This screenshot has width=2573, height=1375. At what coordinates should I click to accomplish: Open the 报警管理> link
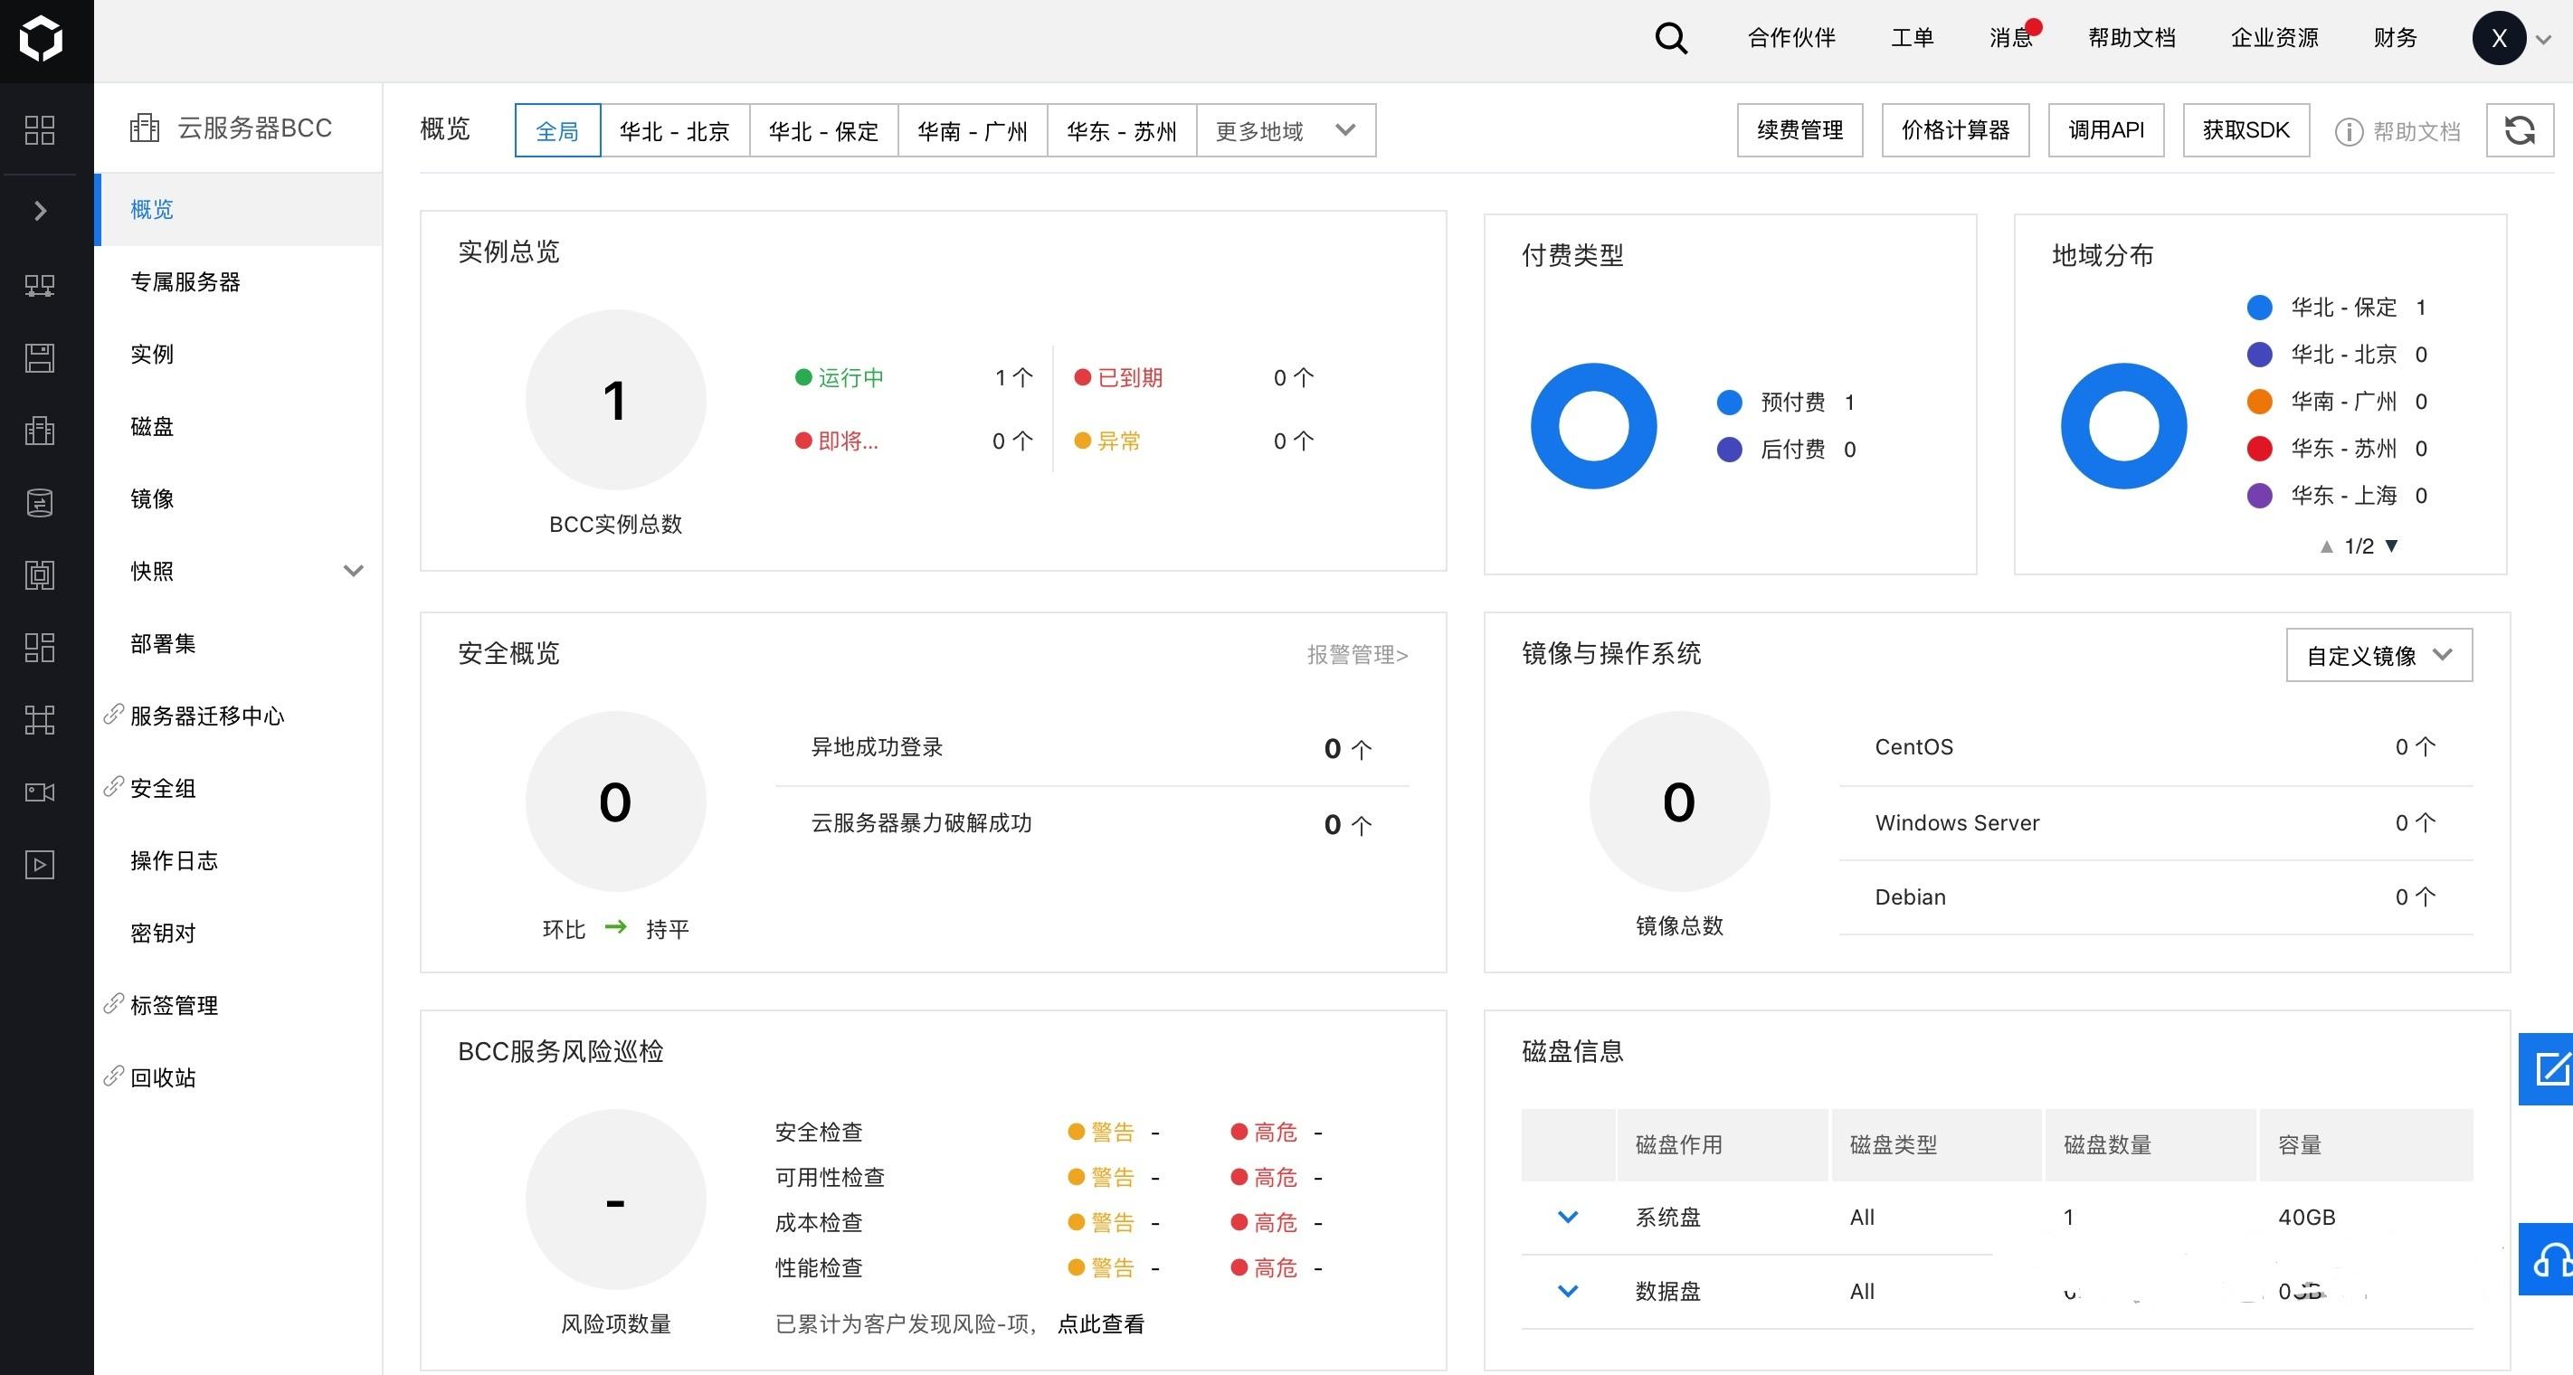coord(1357,655)
